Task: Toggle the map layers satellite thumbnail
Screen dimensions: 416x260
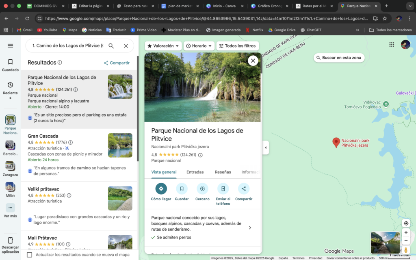Action: [x=385, y=243]
